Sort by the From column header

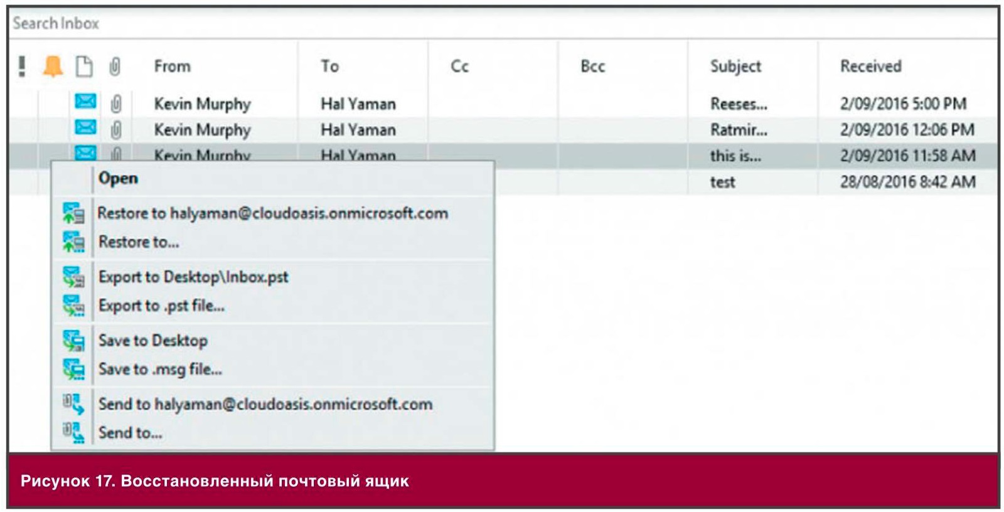click(x=172, y=66)
